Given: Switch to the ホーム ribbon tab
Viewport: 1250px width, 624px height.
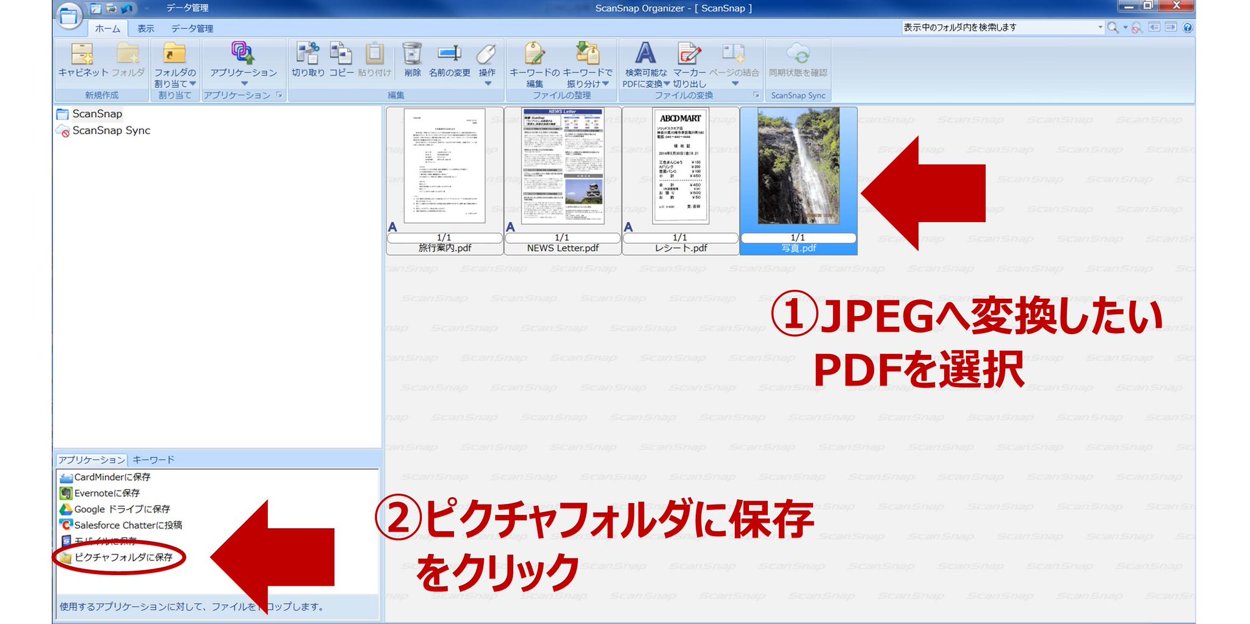Looking at the screenshot, I should pos(108,28).
